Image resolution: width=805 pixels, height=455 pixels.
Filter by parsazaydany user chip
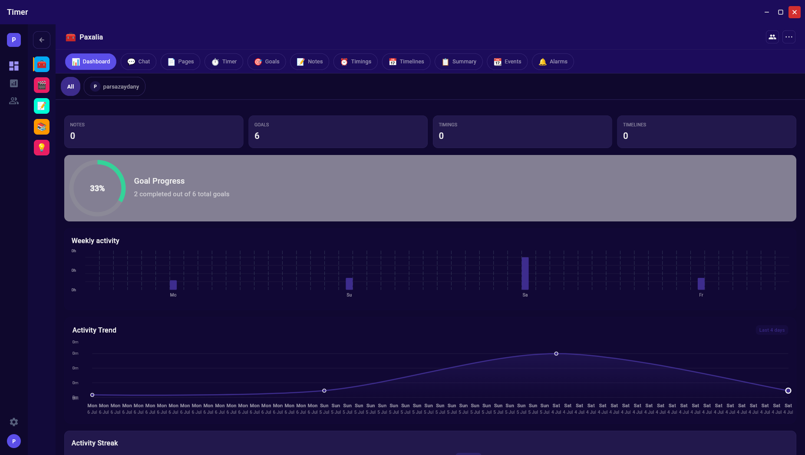[115, 86]
